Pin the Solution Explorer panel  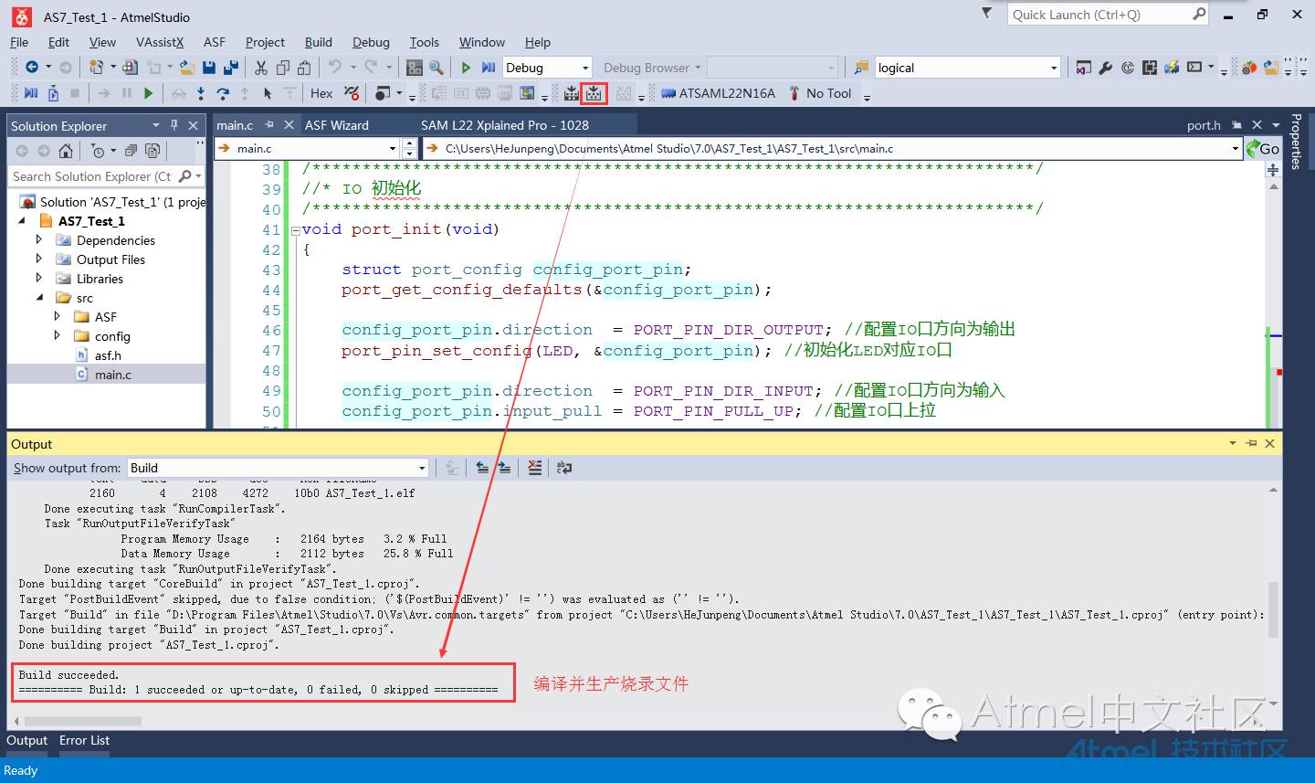[x=174, y=125]
